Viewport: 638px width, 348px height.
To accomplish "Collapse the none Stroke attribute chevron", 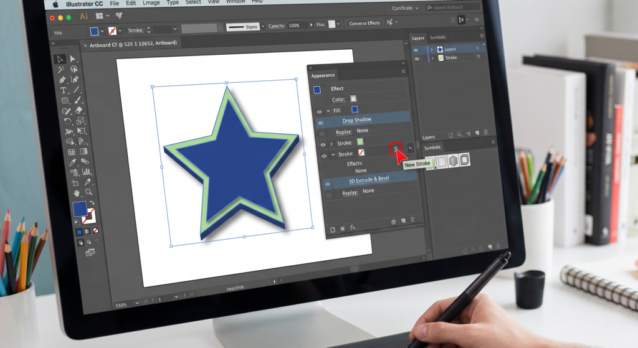I will (333, 155).
